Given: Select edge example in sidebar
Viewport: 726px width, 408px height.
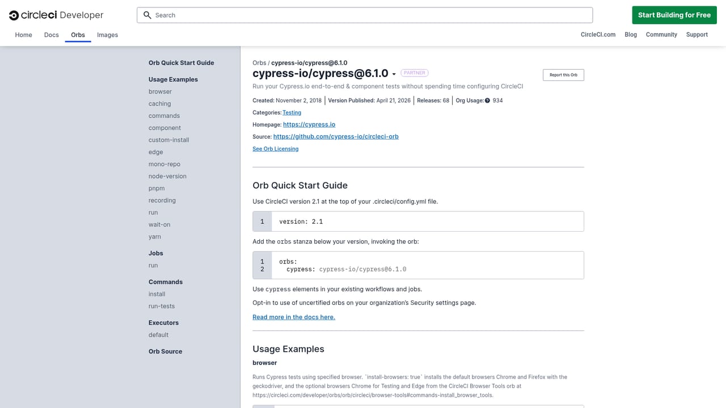Looking at the screenshot, I should 155,152.
